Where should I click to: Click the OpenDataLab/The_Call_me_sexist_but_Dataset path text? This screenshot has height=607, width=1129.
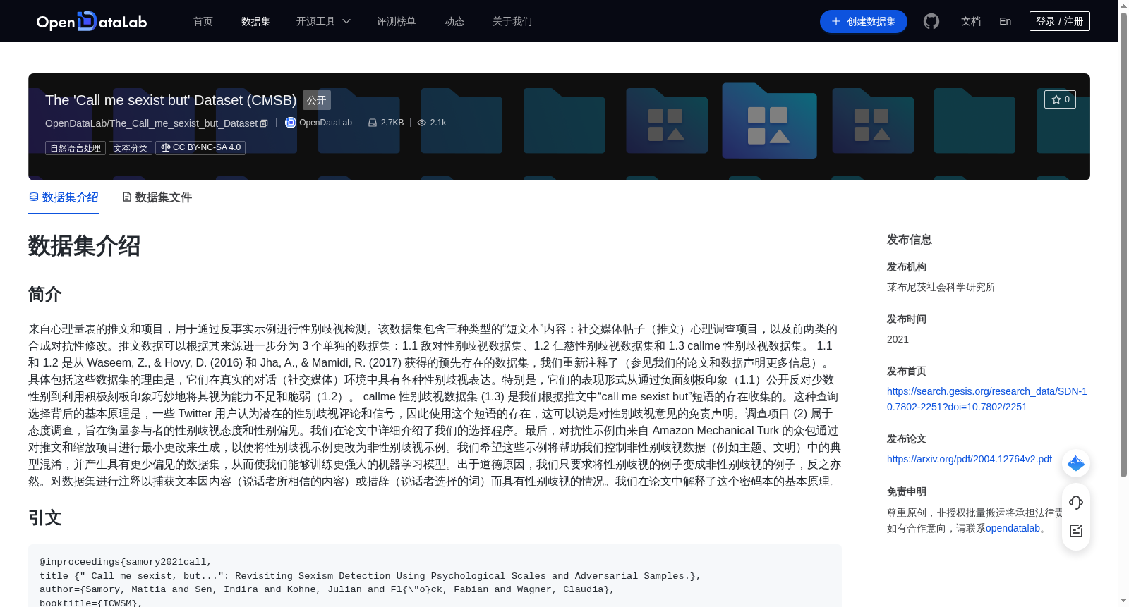(x=151, y=123)
